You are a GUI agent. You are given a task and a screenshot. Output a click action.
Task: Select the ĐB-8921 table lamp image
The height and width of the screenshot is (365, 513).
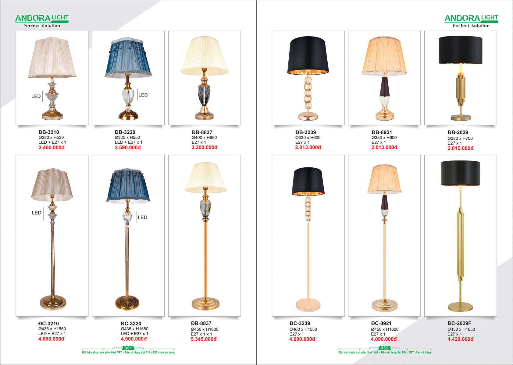[x=384, y=78]
